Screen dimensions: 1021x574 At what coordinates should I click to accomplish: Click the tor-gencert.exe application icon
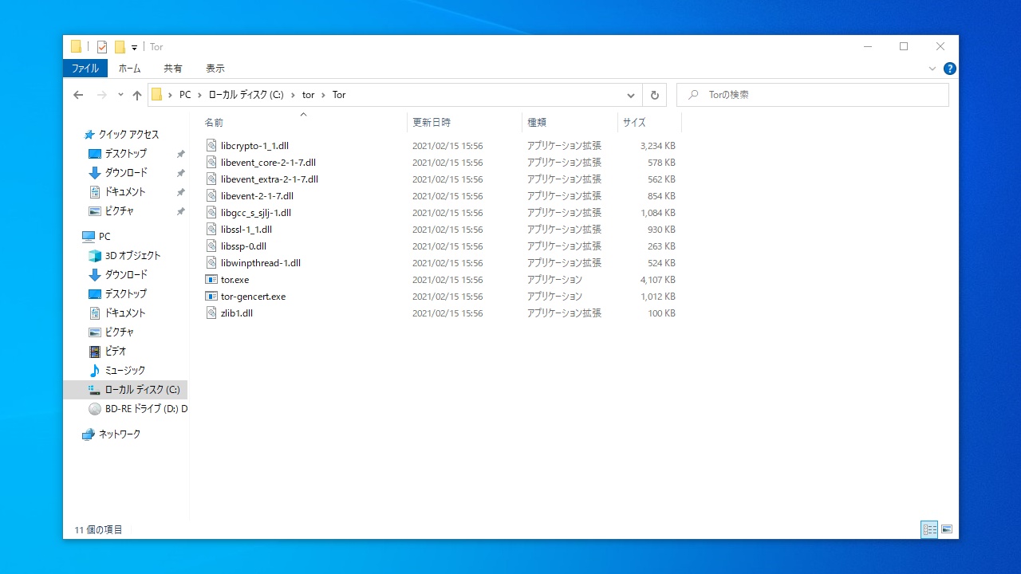[211, 297]
